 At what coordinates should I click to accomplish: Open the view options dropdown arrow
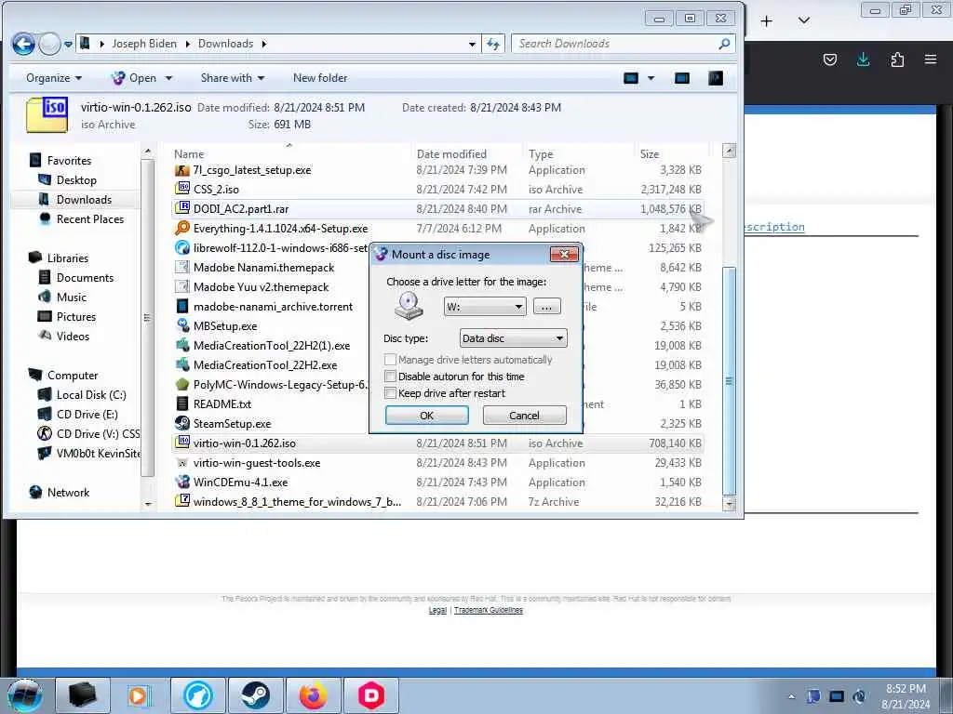[651, 78]
